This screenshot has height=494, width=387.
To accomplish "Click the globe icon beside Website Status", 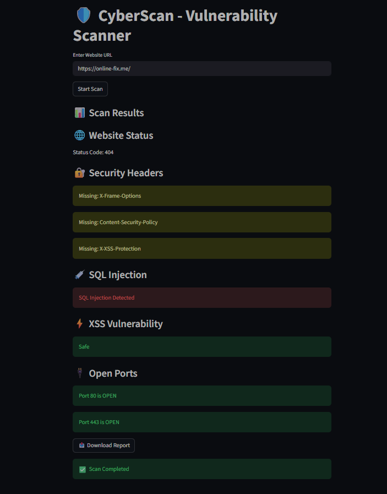I will [x=79, y=135].
